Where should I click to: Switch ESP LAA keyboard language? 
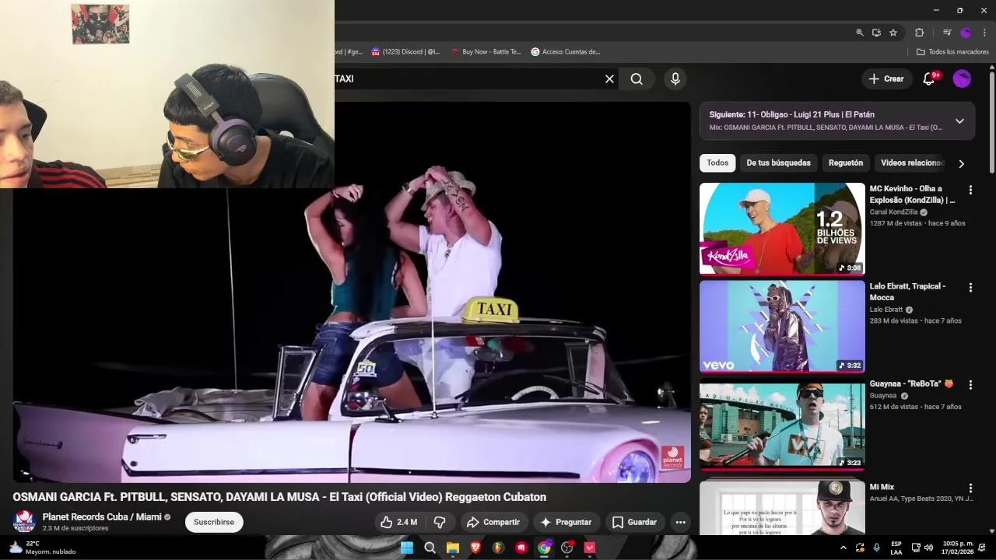[896, 548]
